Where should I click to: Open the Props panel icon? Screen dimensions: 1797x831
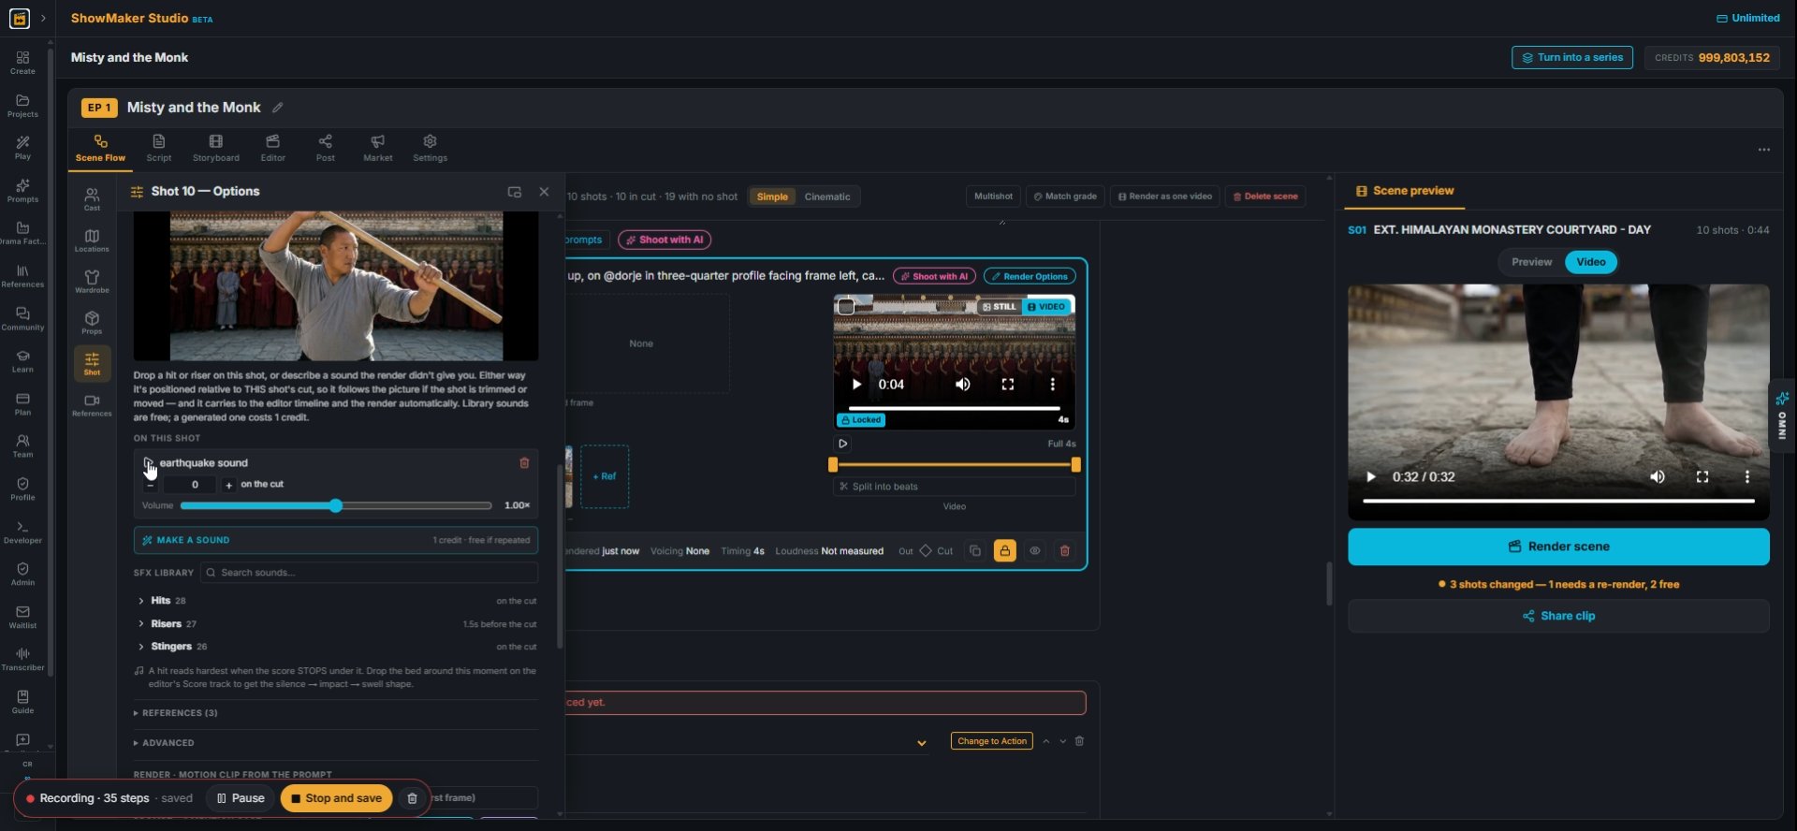[92, 322]
